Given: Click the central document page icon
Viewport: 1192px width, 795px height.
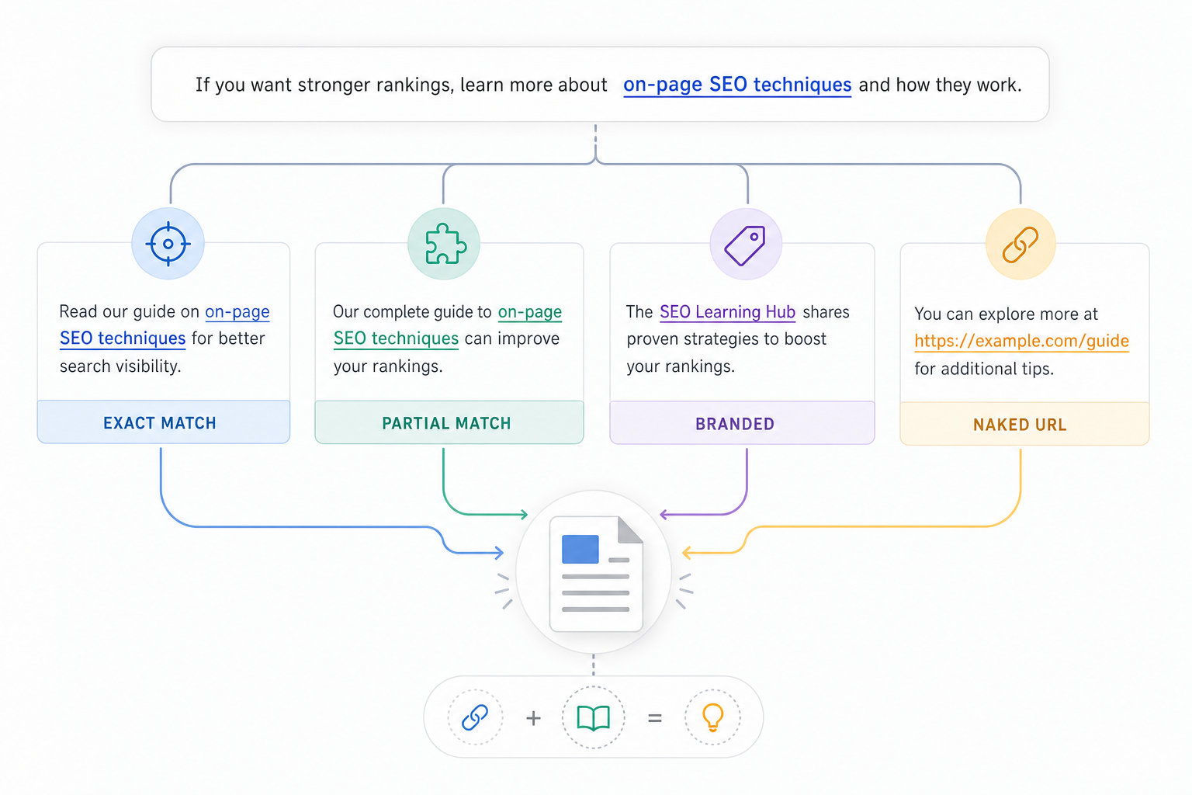Looking at the screenshot, I should click(596, 574).
